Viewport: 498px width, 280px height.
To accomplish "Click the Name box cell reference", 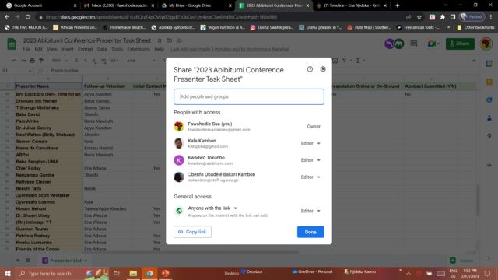I will point(16,71).
